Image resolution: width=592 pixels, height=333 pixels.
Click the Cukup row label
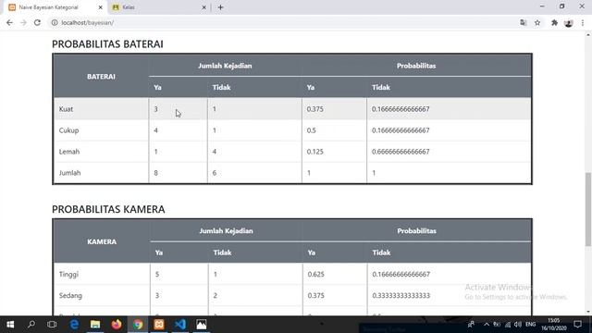click(68, 130)
